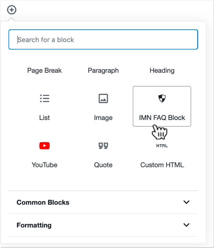This screenshot has width=214, height=248.
Task: Click the Quote label text
Action: coord(103,165)
